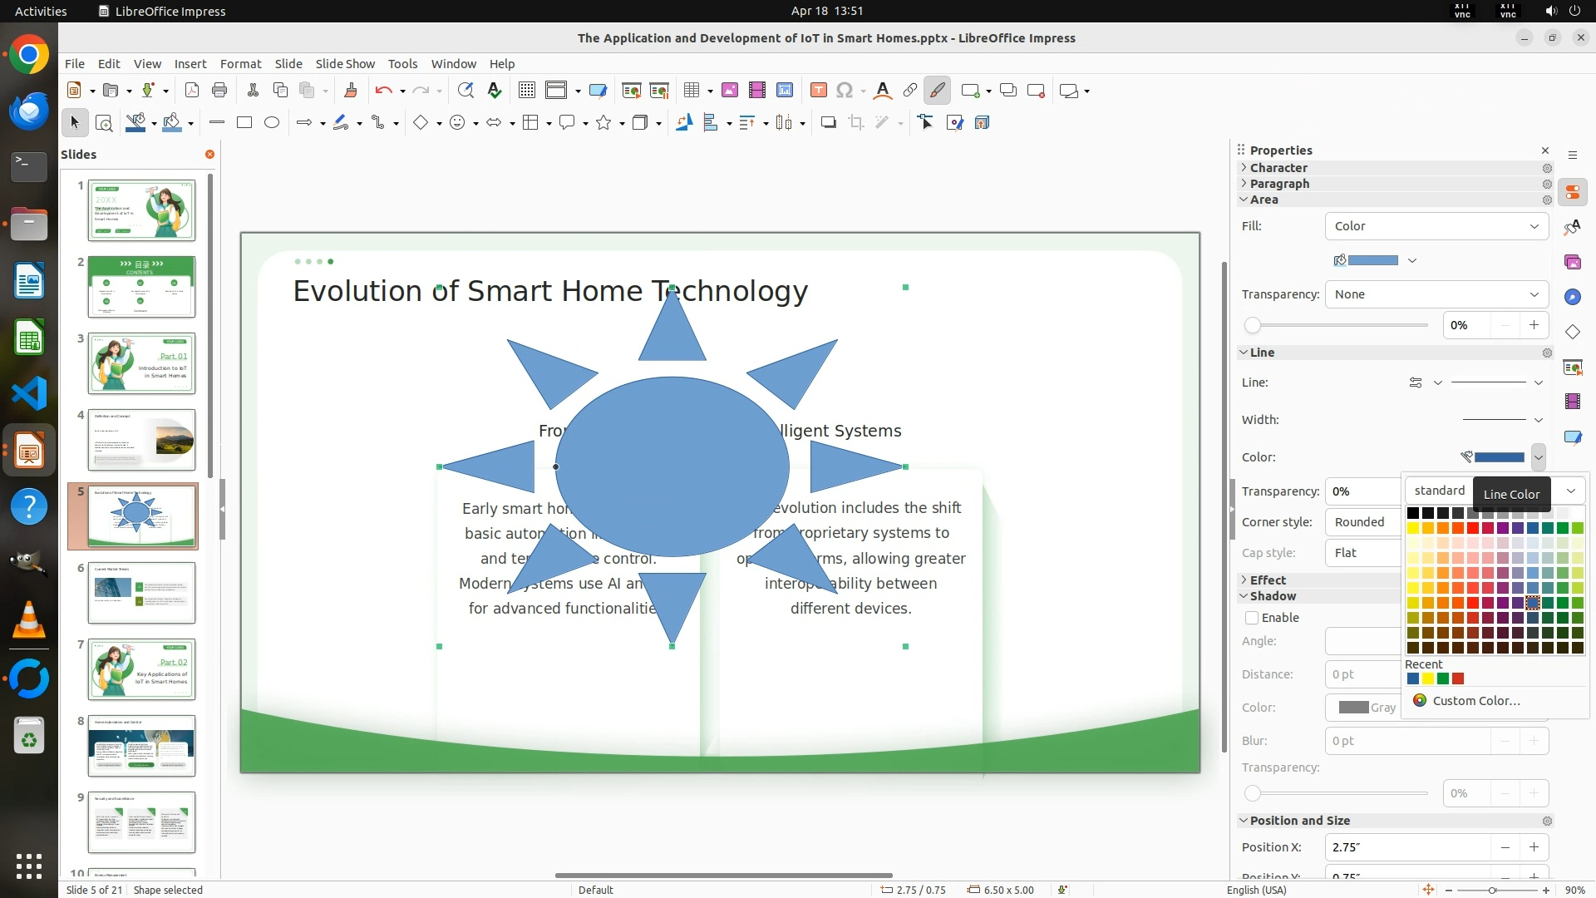Screen dimensions: 1596x898
Task: Select slide 6 thumbnail
Action: (x=141, y=593)
